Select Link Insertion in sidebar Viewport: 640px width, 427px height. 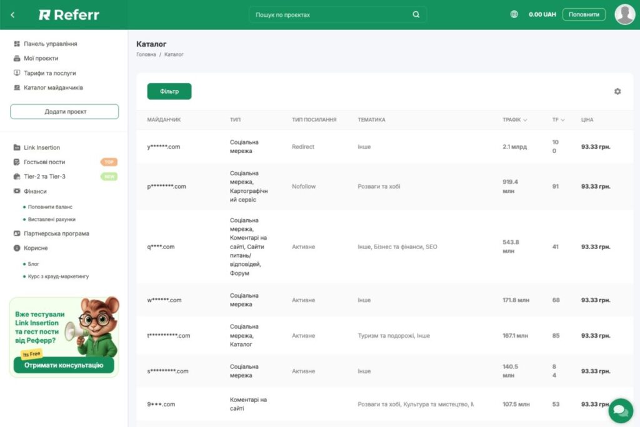coord(42,147)
